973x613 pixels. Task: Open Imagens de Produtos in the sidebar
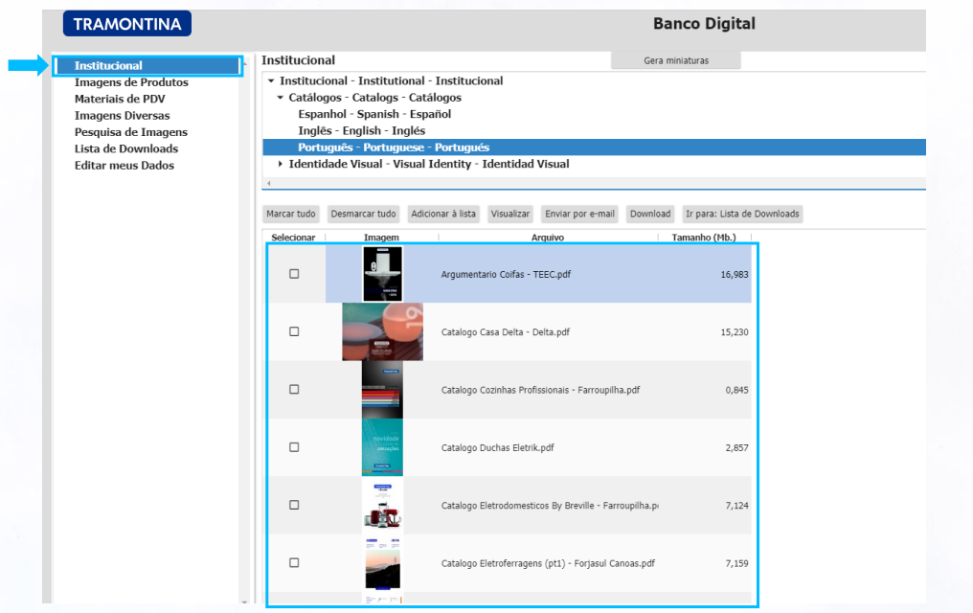click(131, 82)
